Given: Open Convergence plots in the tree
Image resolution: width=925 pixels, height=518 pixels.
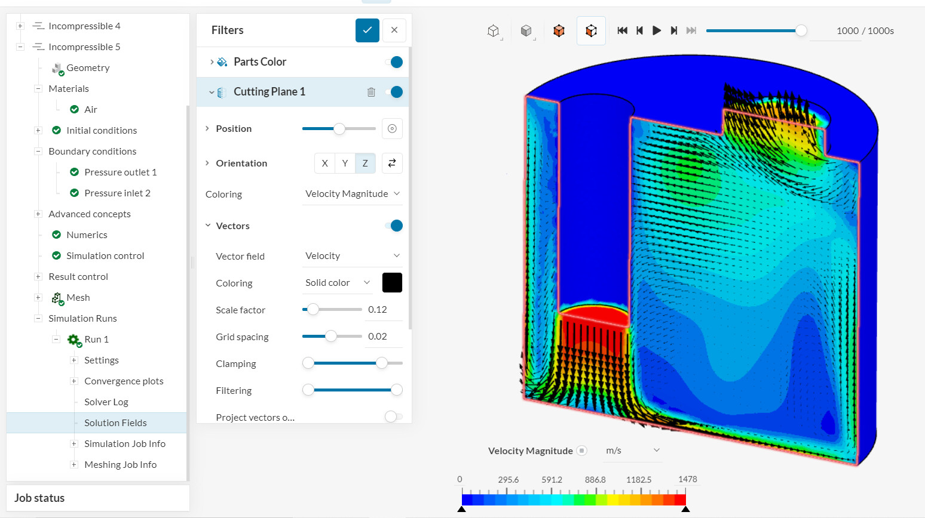Looking at the screenshot, I should tap(124, 381).
